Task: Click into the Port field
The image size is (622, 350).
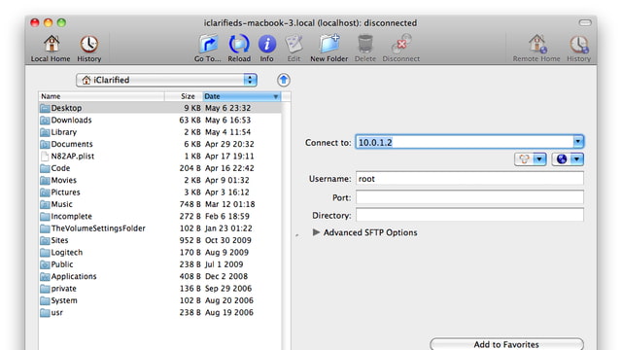Action: click(x=469, y=197)
